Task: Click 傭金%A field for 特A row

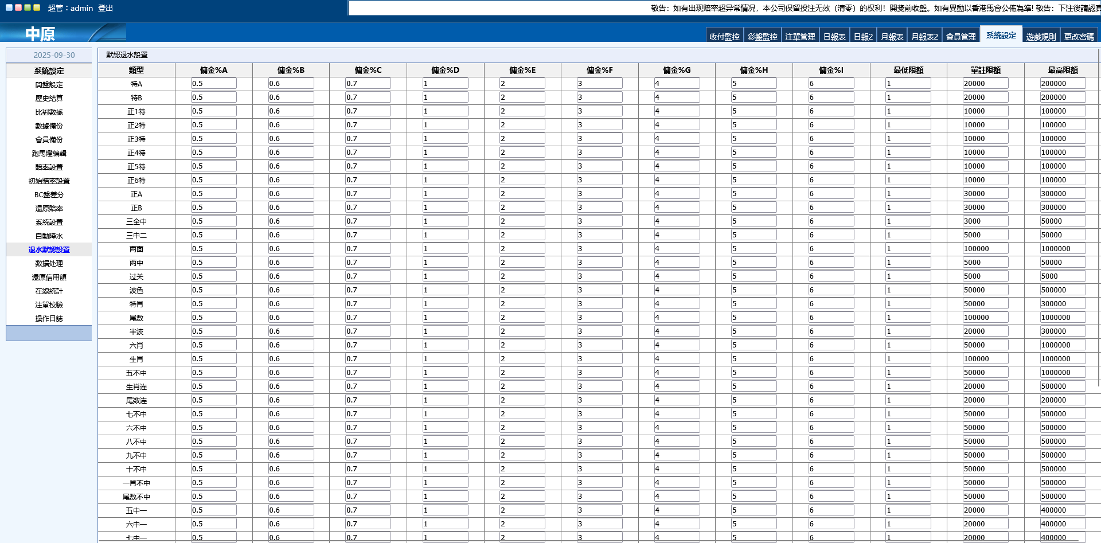Action: (213, 84)
